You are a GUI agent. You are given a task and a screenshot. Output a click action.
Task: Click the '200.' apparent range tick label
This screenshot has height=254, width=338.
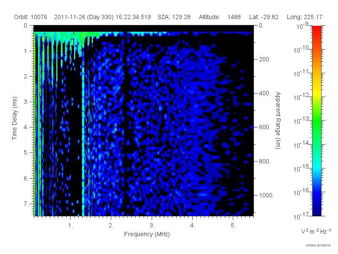[265, 59]
